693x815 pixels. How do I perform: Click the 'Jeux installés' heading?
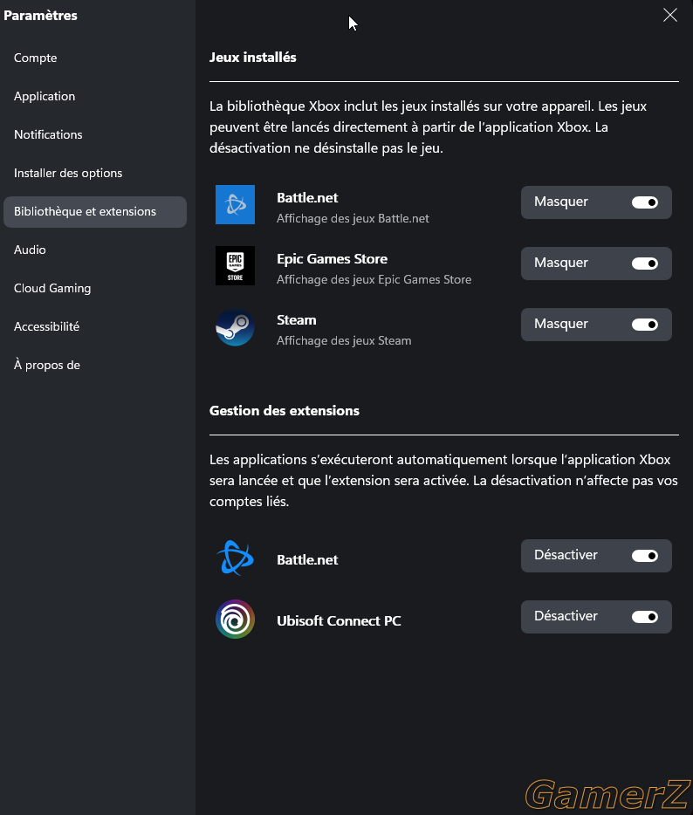pyautogui.click(x=252, y=58)
